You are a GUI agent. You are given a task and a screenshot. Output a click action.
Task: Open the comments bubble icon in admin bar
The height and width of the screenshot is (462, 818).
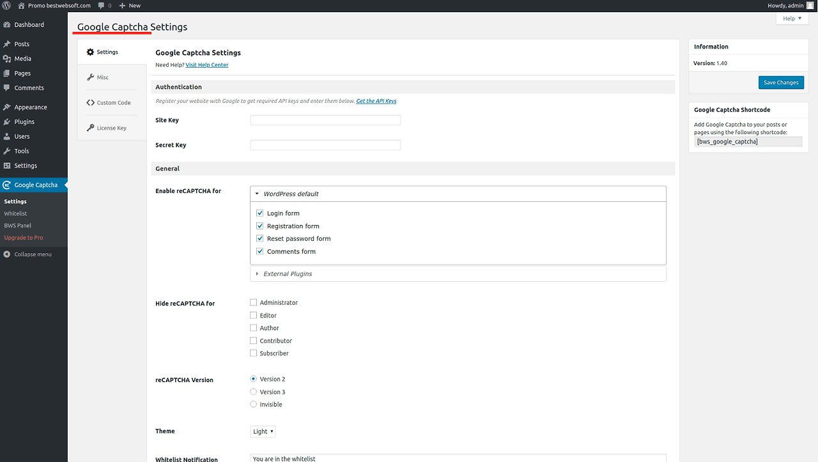click(101, 5)
